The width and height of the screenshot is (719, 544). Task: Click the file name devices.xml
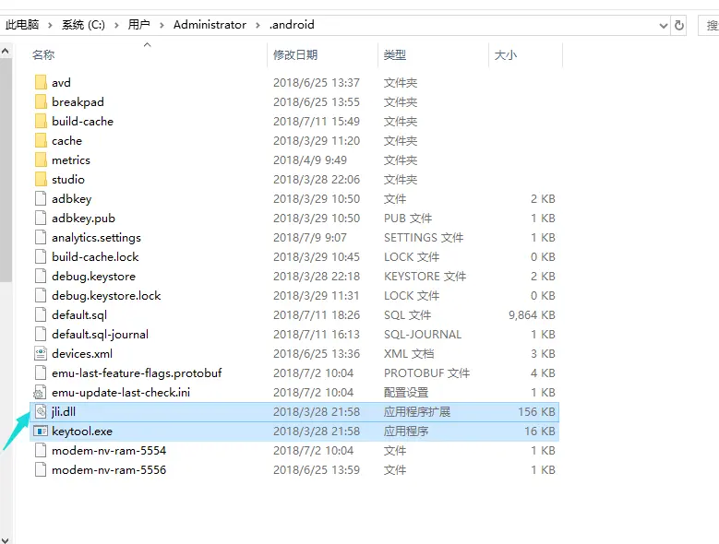[x=82, y=353]
